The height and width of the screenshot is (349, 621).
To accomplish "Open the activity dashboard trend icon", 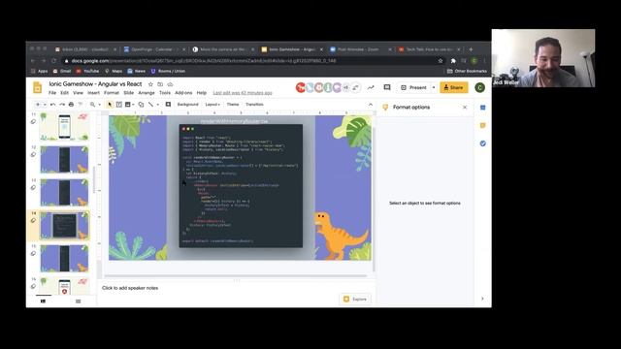I will 371,87.
